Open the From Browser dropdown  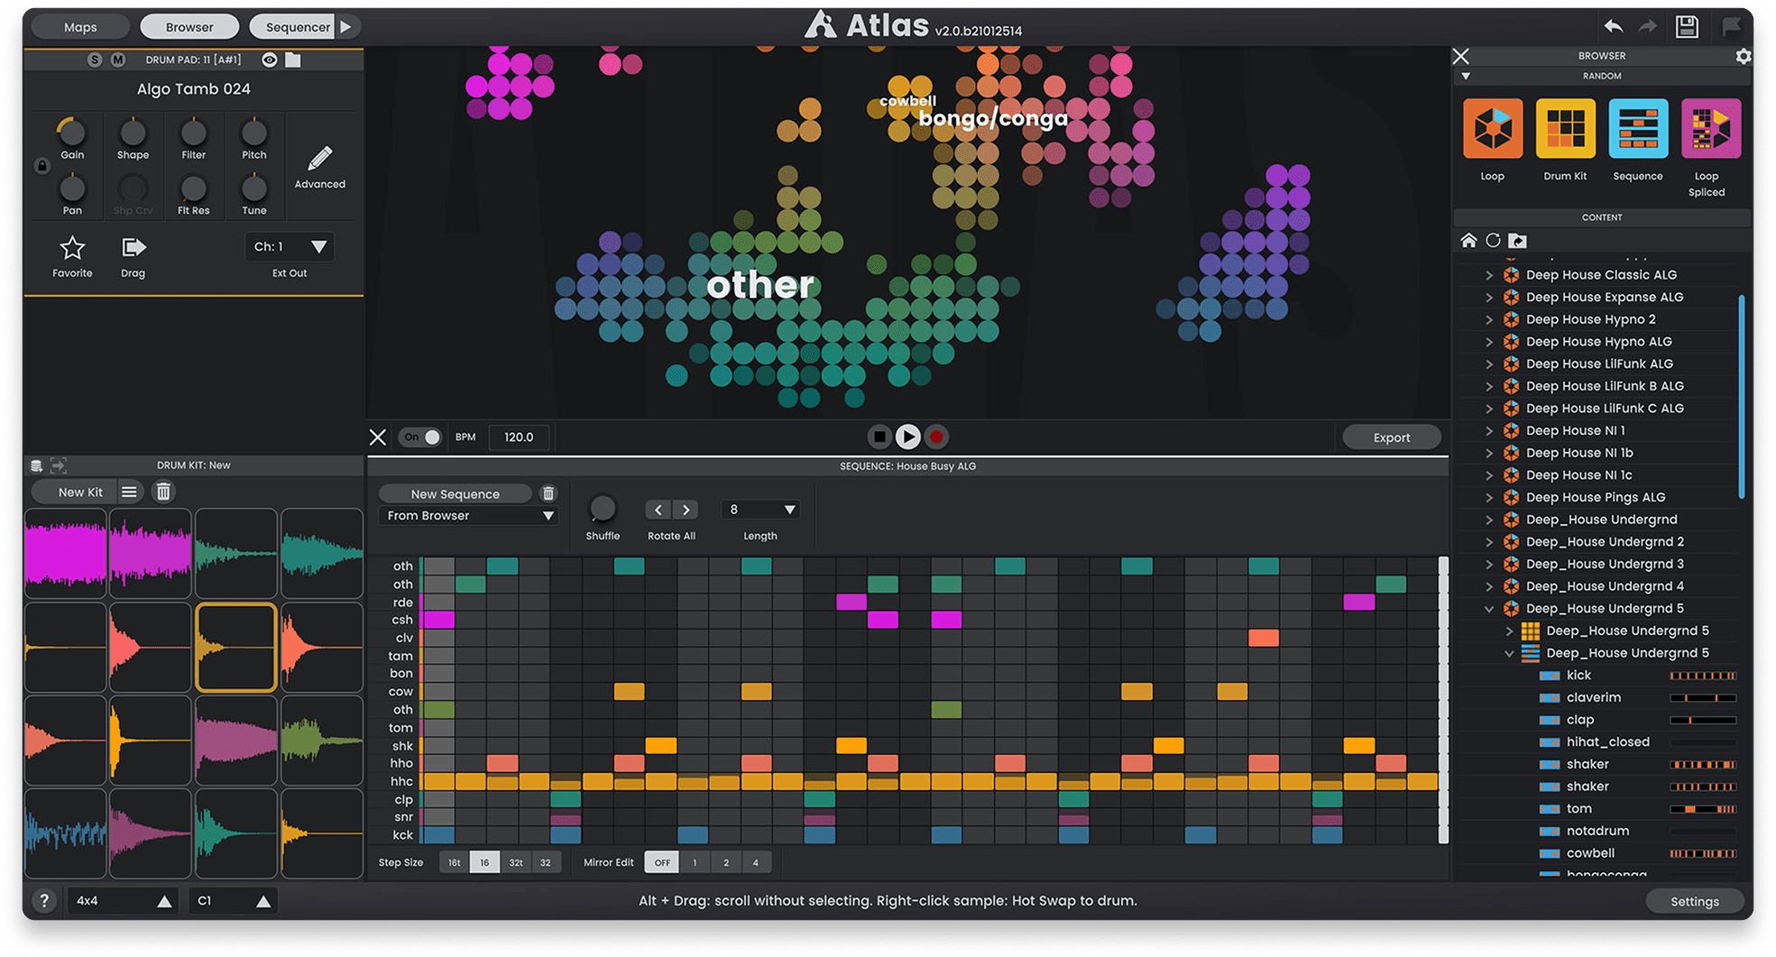pos(469,516)
